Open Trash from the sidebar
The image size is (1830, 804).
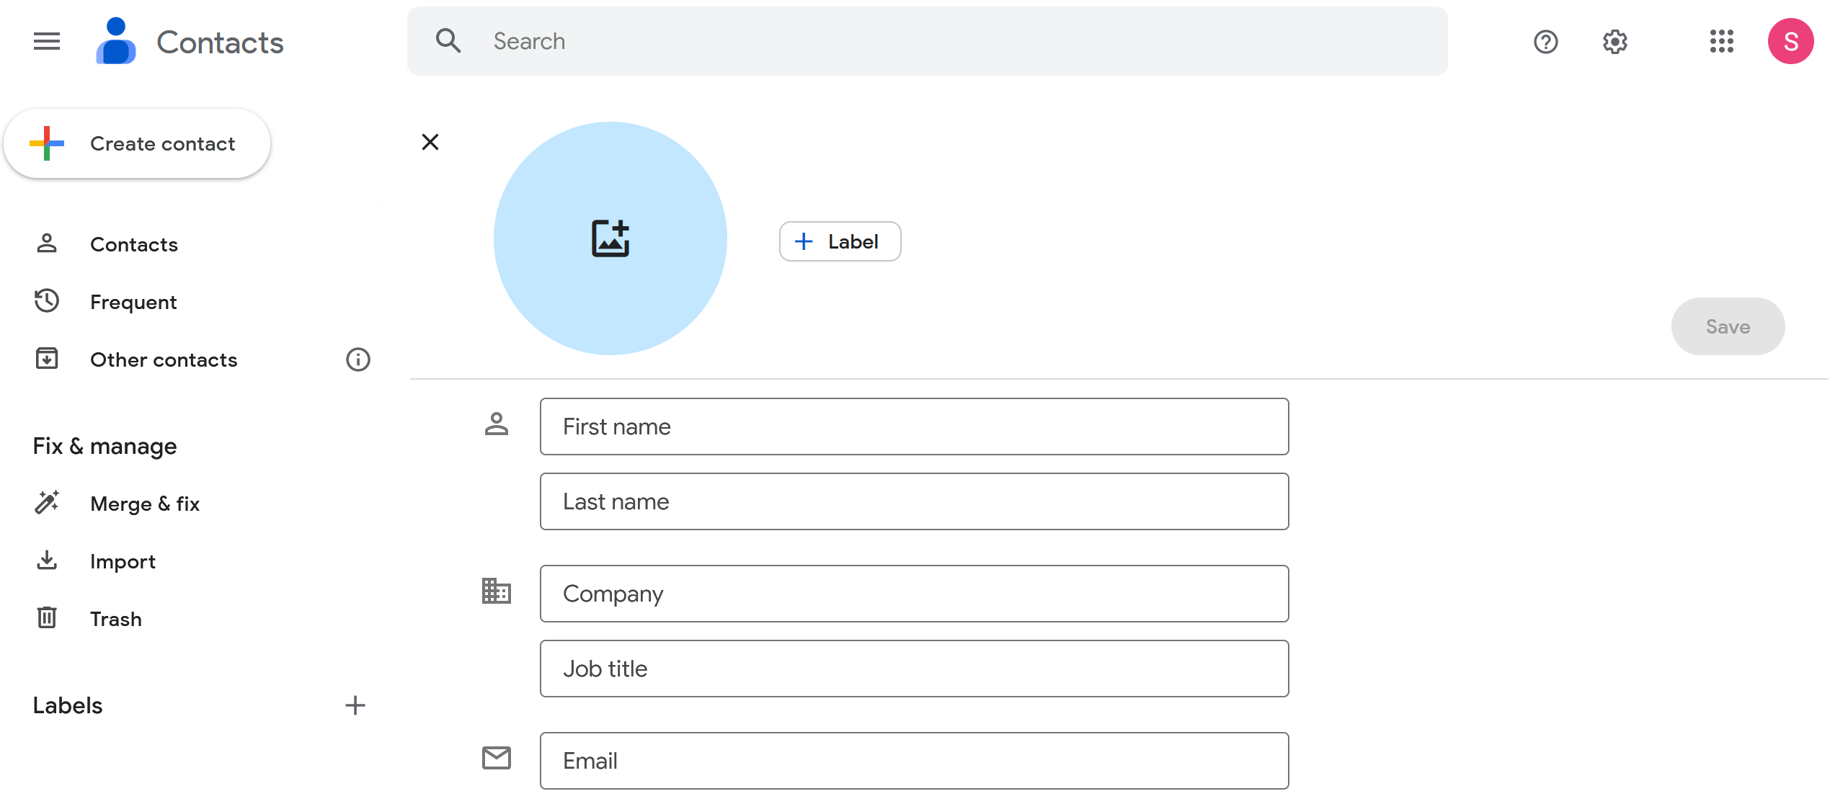tap(115, 618)
